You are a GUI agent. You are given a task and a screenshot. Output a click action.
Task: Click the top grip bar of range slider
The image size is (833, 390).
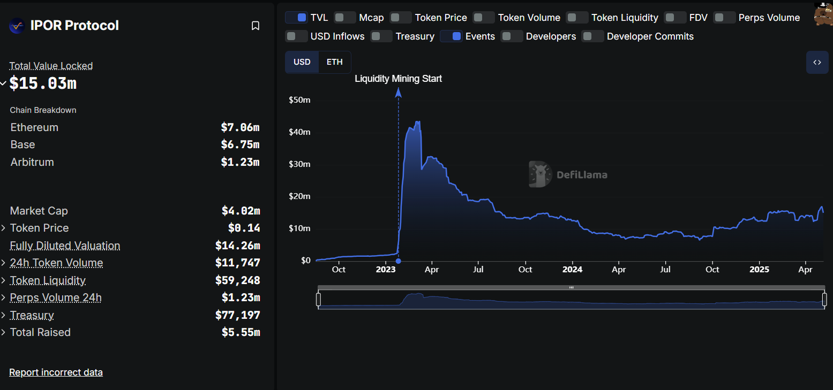571,288
